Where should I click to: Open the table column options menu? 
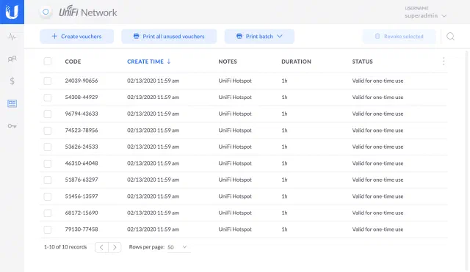[444, 62]
